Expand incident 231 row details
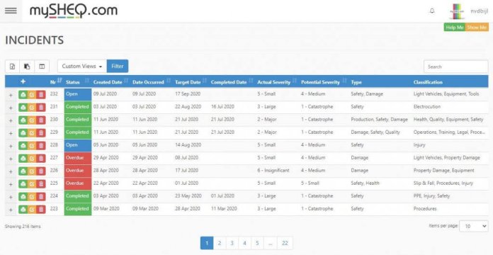This screenshot has height=255, width=493. click(x=11, y=108)
